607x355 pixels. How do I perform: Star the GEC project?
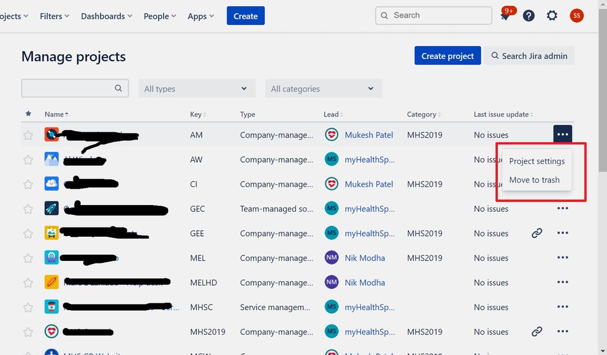pos(28,209)
